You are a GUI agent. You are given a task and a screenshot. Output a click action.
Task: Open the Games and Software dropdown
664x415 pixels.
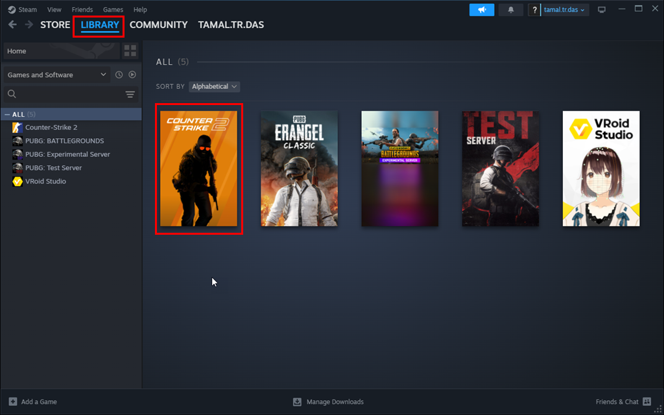tap(57, 75)
